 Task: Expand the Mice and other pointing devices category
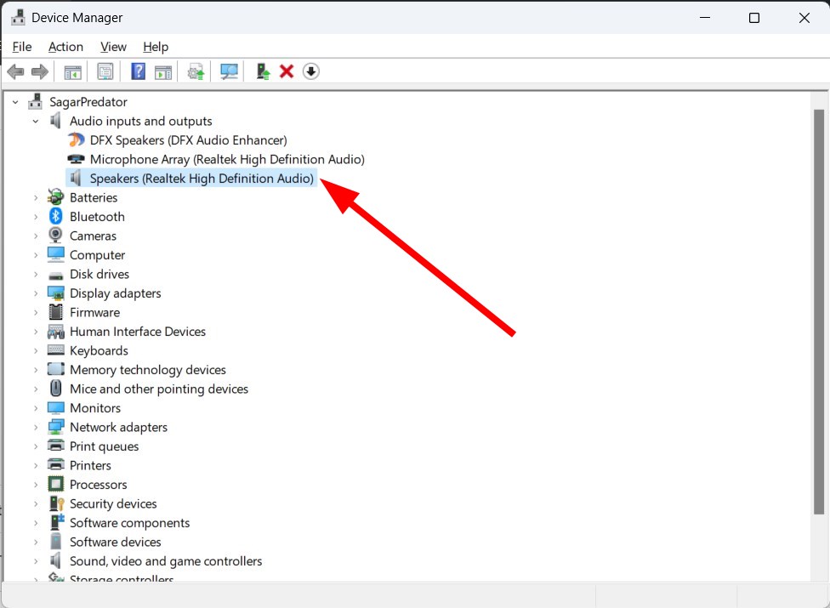(36, 389)
